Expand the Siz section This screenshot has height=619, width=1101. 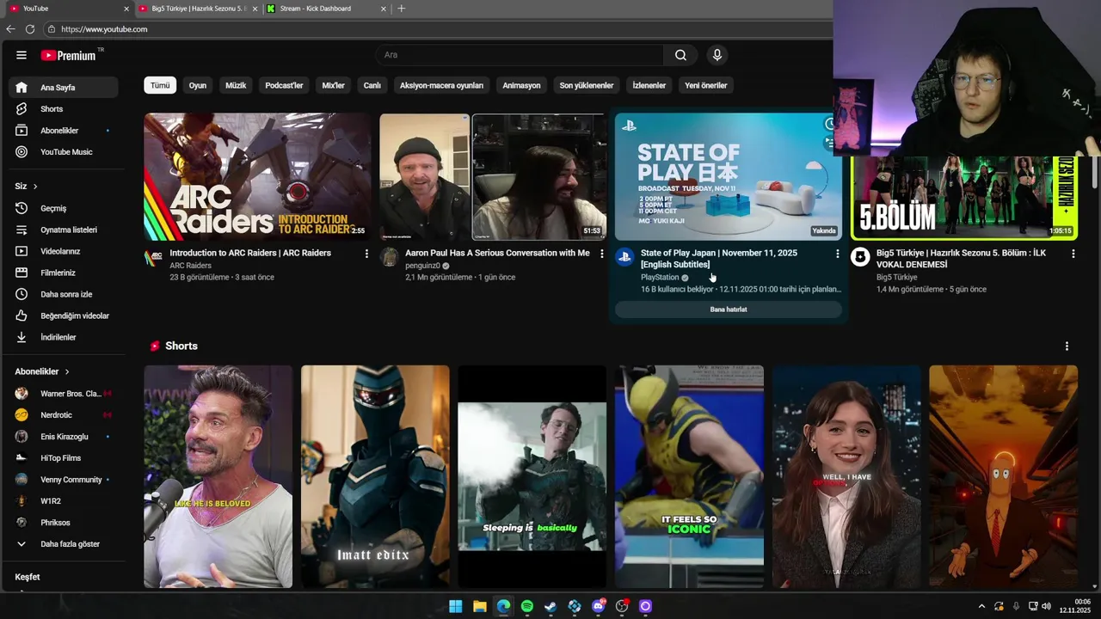click(x=26, y=186)
